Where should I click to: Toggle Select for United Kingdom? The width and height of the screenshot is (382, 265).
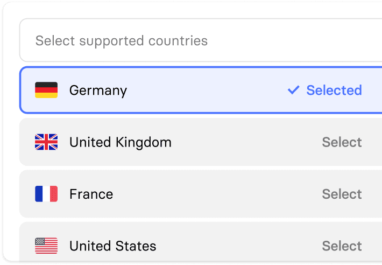[342, 142]
